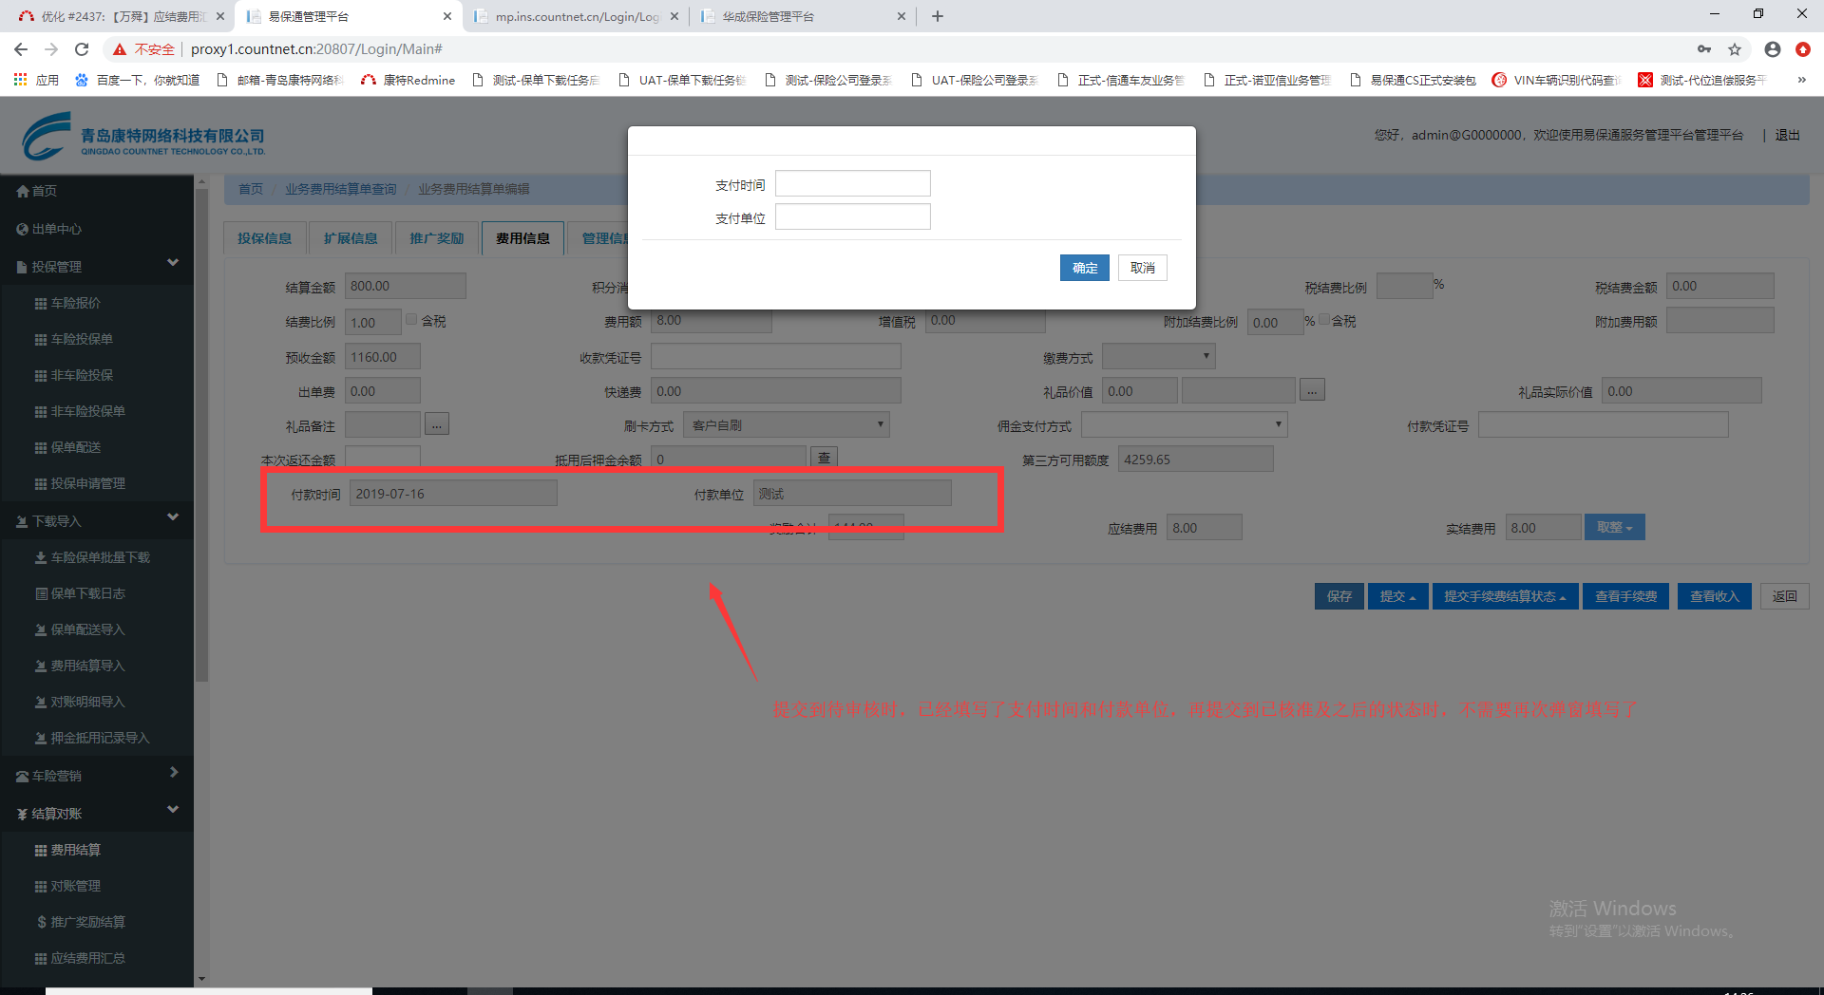Go to 首页 in the sidebar
Image resolution: width=1824 pixels, height=995 pixels.
click(x=37, y=191)
